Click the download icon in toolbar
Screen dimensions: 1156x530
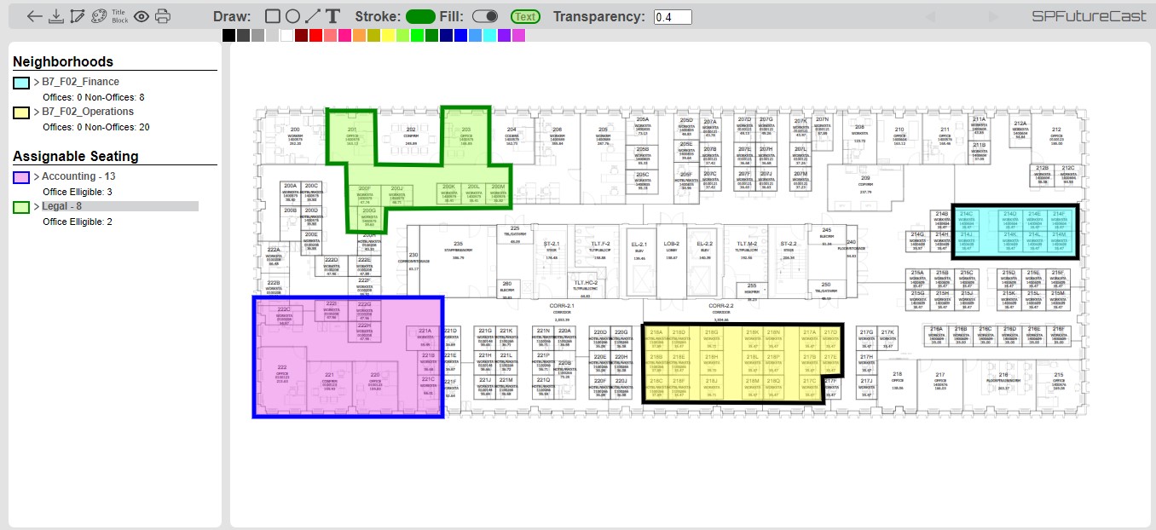pos(56,16)
